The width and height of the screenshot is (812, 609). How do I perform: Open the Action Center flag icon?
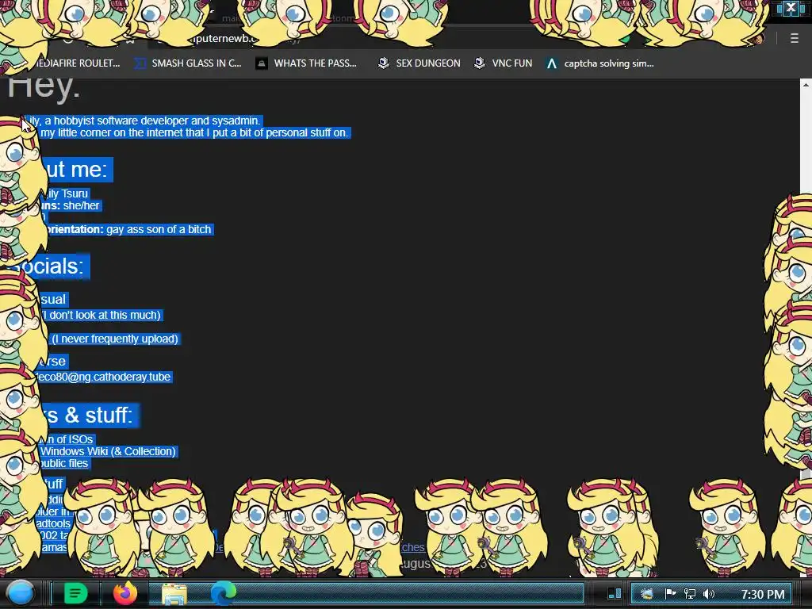670,593
